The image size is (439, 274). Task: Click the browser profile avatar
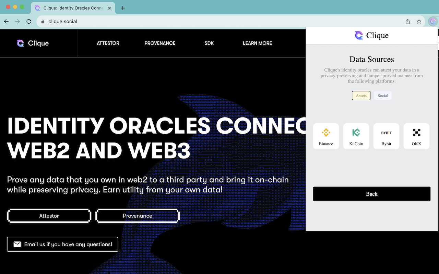[432, 21]
